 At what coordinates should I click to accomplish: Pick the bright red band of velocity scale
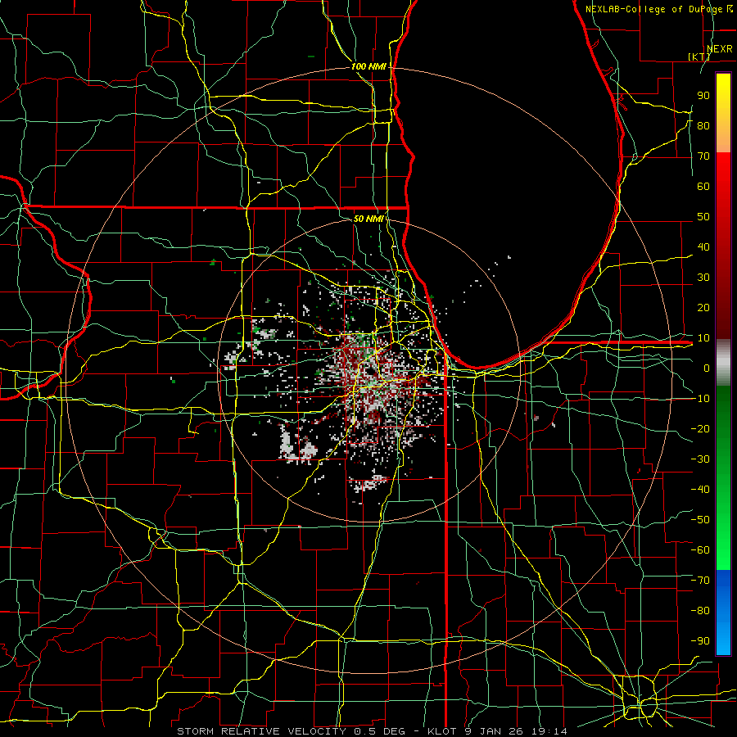(723, 172)
